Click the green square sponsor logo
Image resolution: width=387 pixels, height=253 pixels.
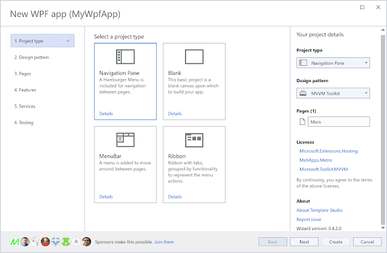click(66, 242)
